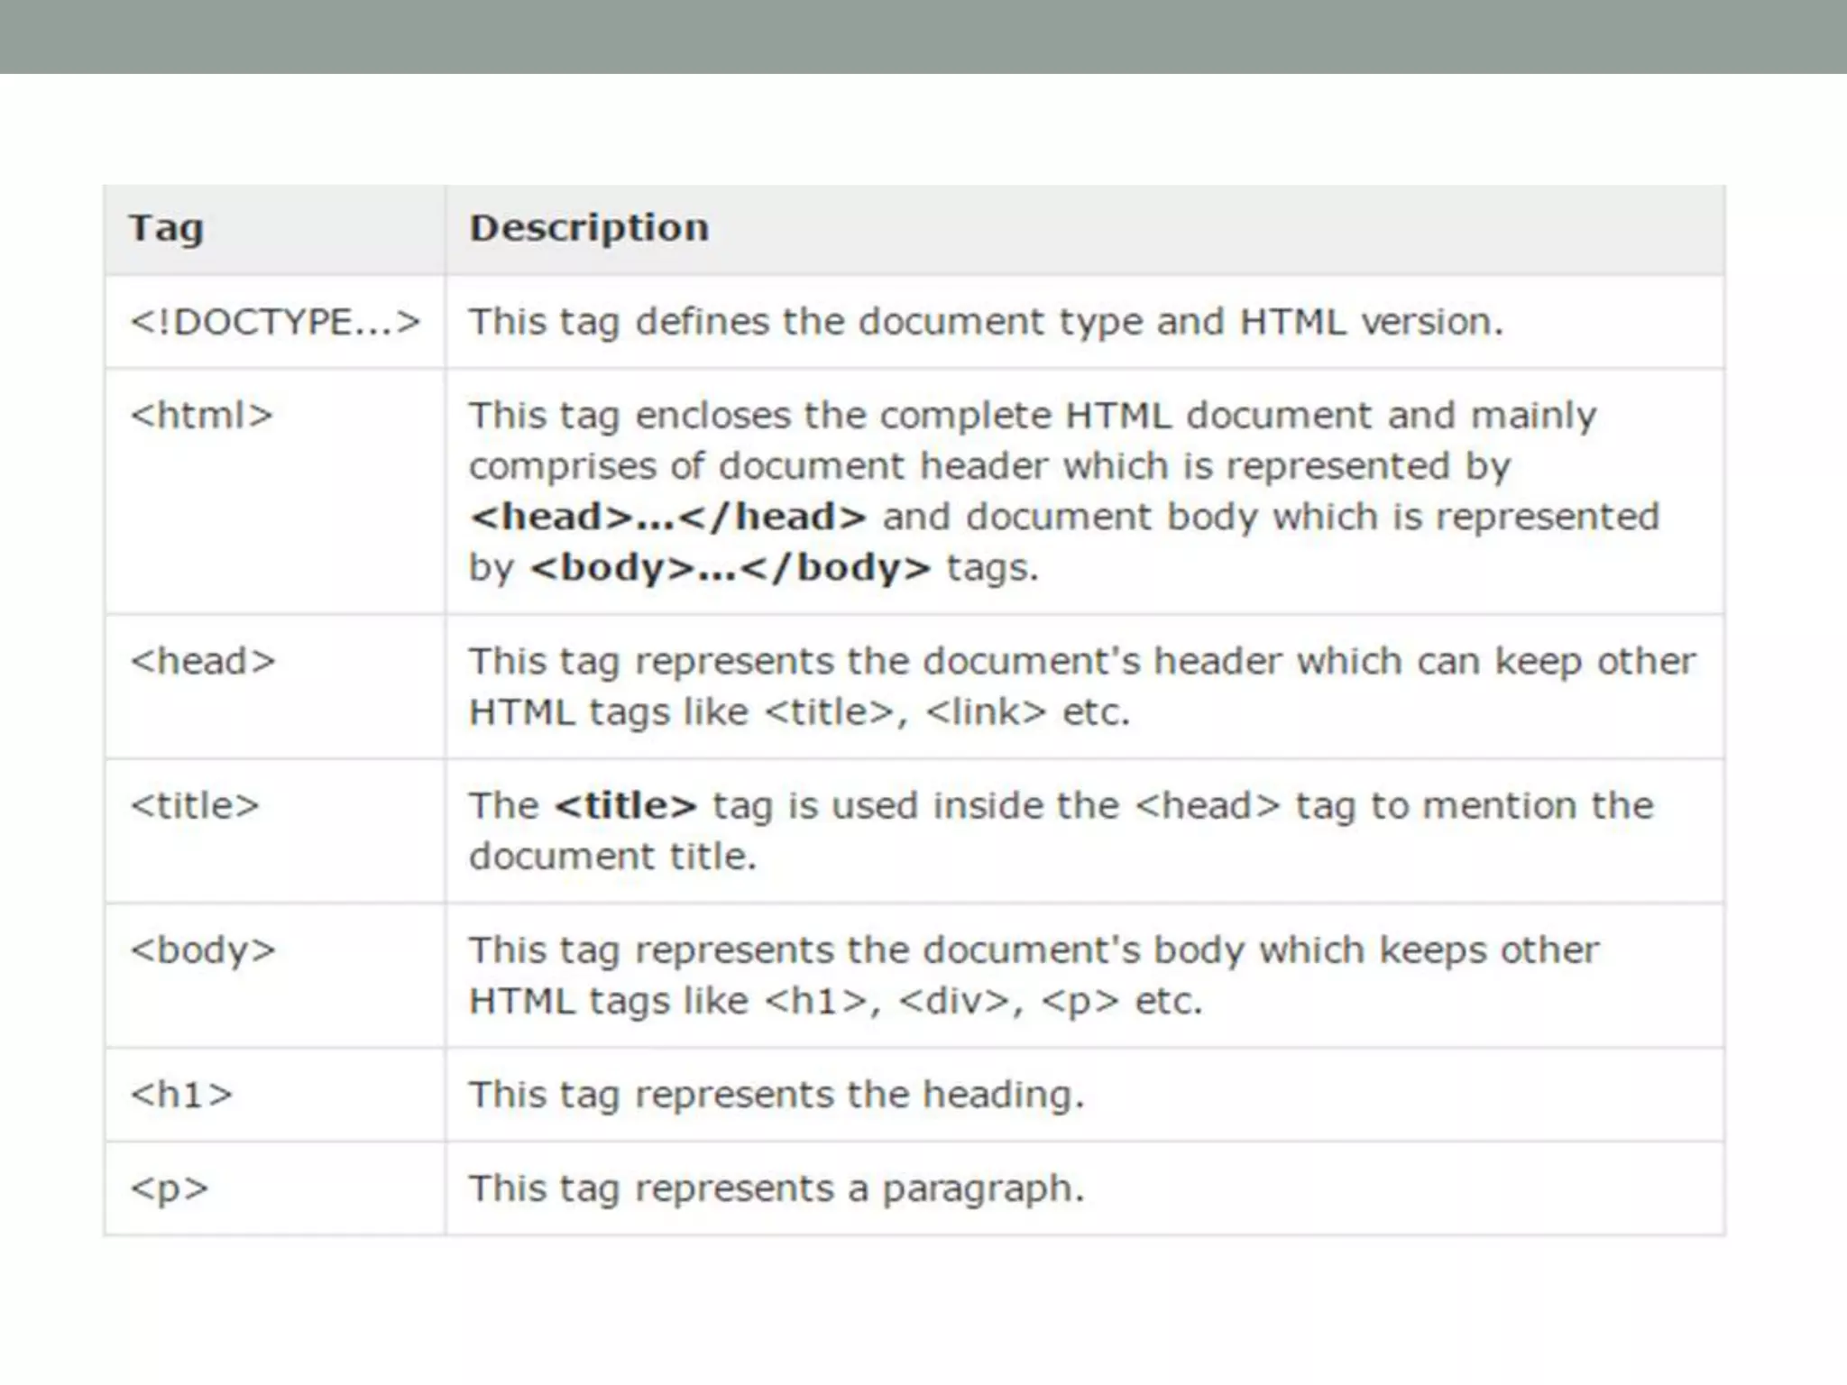Click the Tag column header
This screenshot has width=1847, height=1385.
[166, 228]
